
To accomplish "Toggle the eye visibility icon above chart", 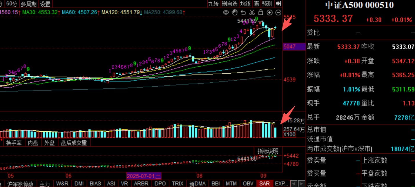I will point(226,12).
